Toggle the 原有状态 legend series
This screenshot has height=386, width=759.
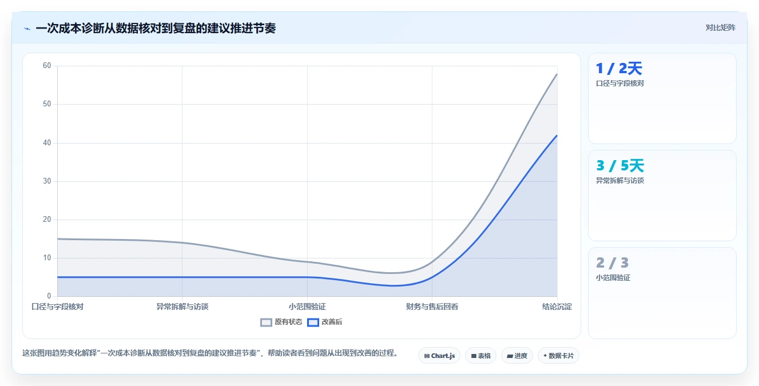pos(281,322)
